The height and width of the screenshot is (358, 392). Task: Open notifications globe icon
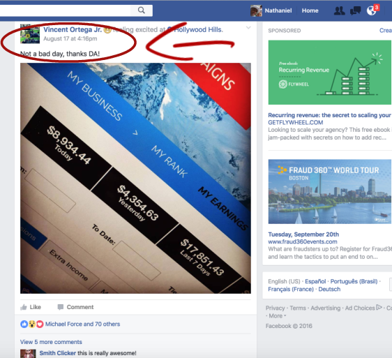coord(372,10)
